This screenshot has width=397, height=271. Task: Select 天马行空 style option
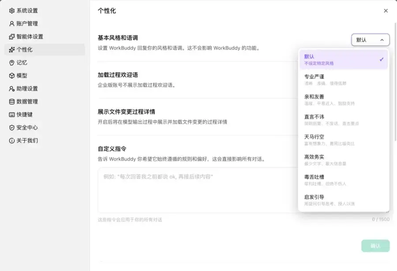pos(344,140)
